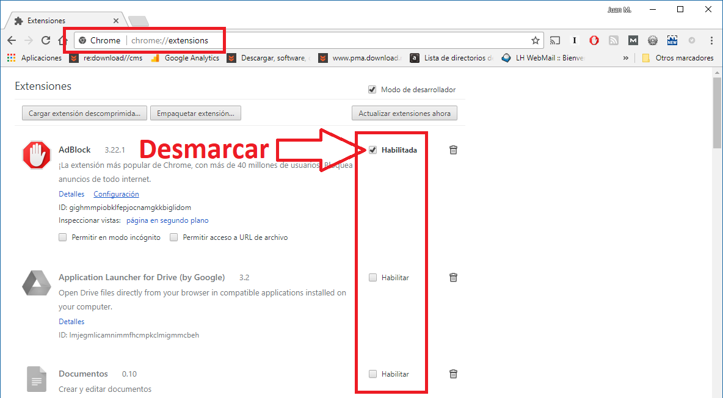723x398 pixels.
Task: Open Chrome's three-dot menu
Action: point(711,40)
